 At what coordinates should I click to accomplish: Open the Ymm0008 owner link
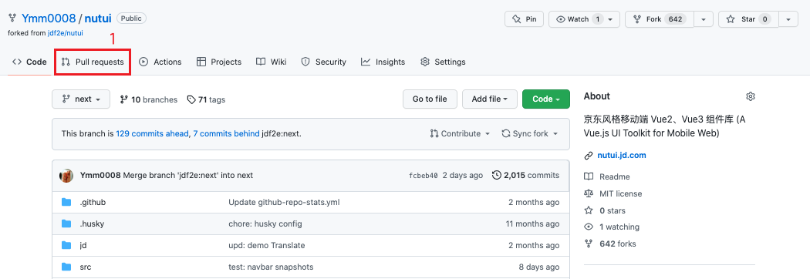[49, 18]
